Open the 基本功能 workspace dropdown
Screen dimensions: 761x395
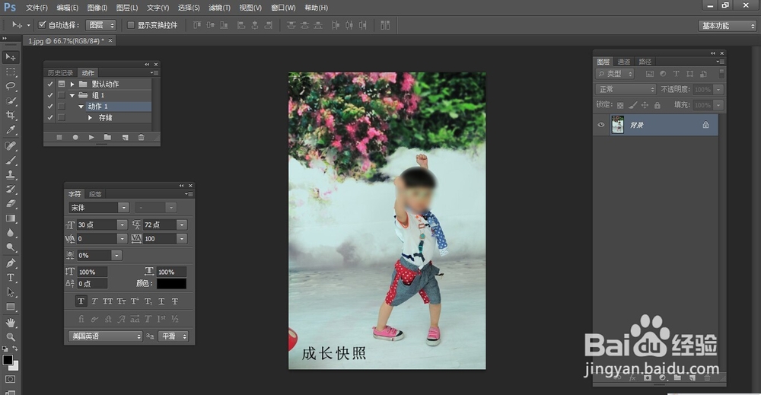728,25
